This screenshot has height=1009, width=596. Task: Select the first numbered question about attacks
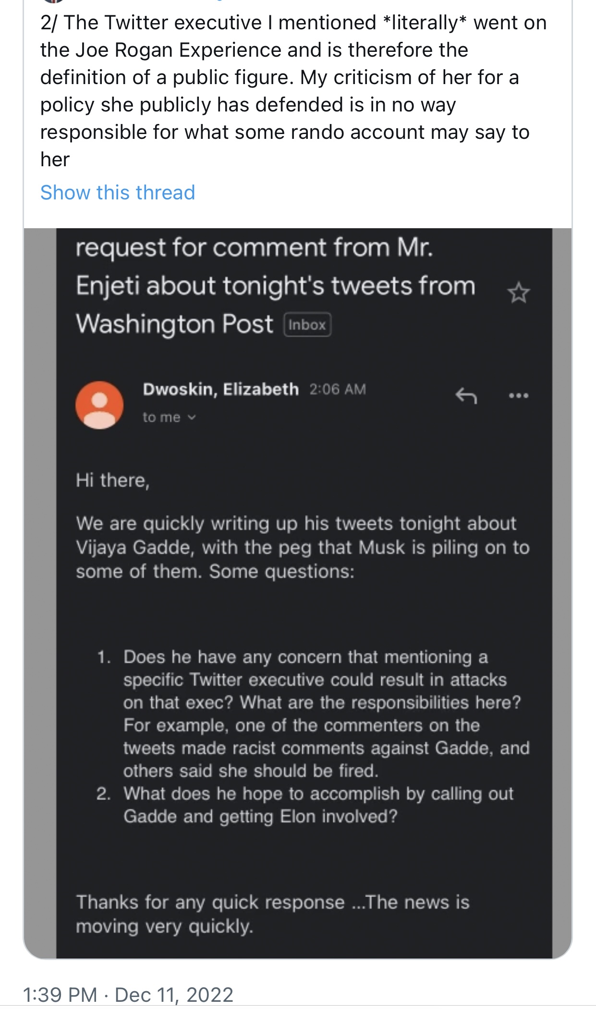tap(313, 714)
